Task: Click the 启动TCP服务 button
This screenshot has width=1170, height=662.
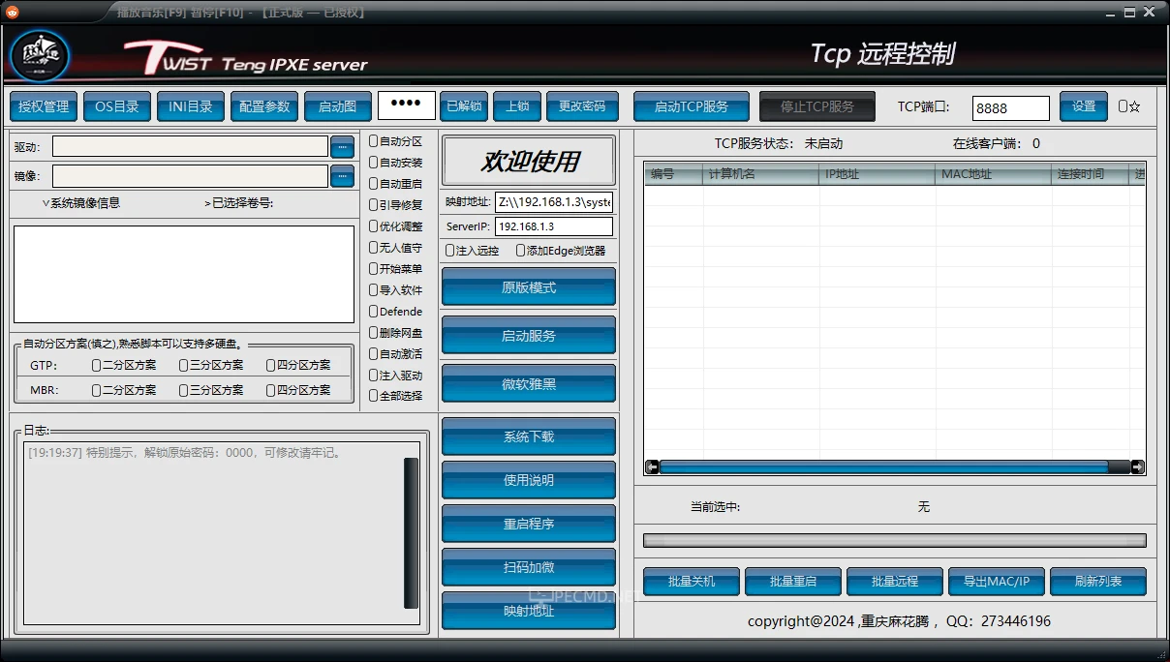Action: (x=691, y=105)
